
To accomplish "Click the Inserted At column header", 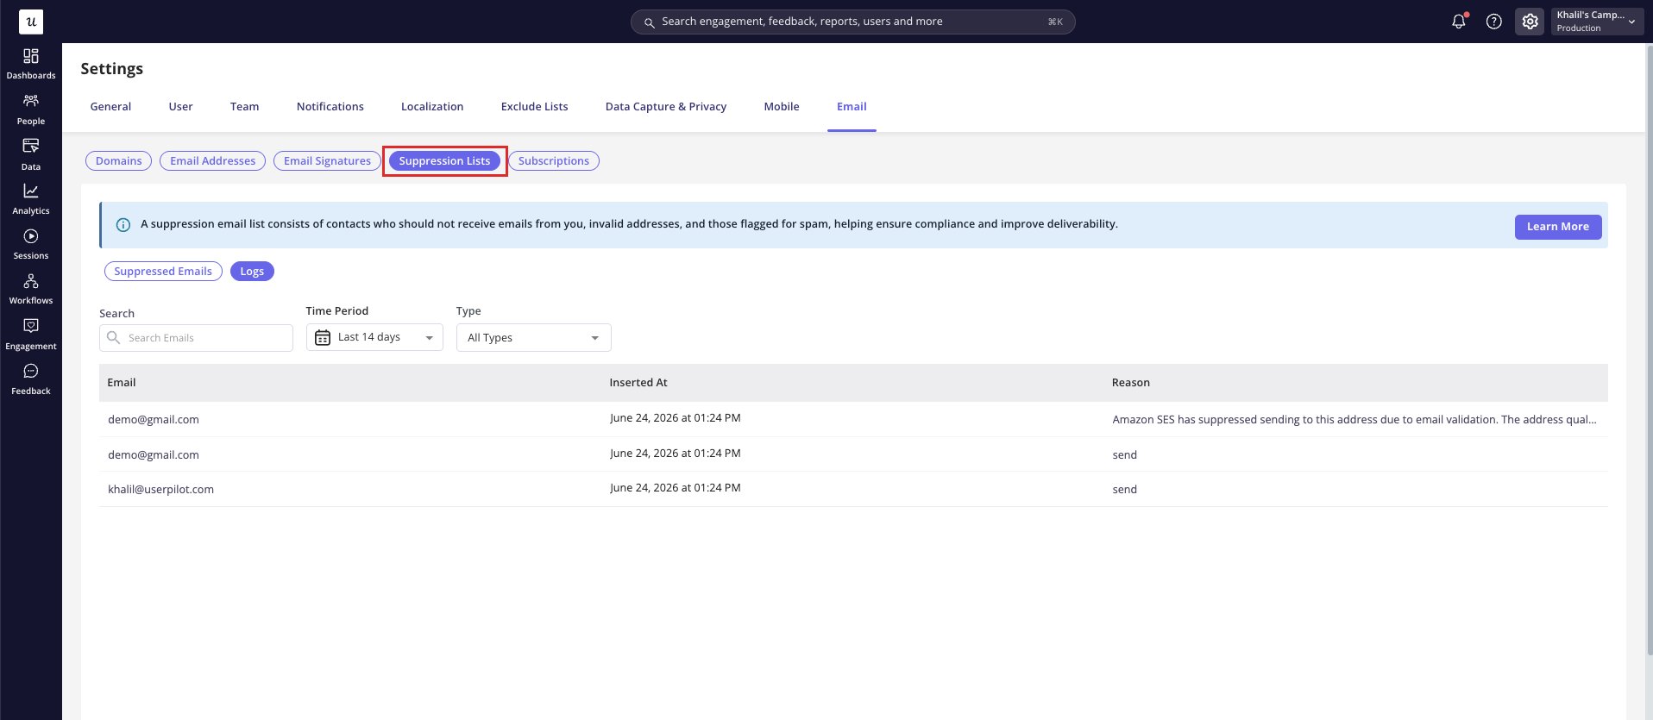I will click(x=638, y=383).
